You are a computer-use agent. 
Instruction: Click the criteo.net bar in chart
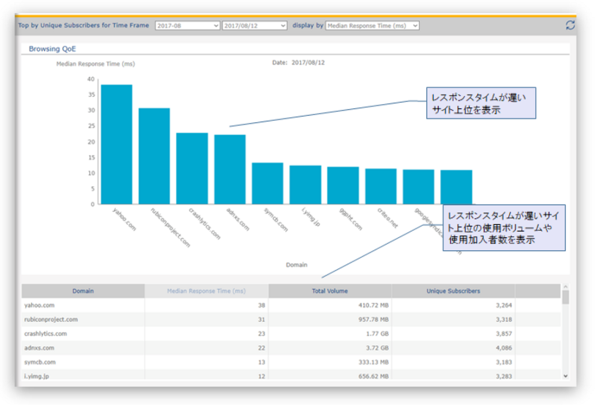tap(380, 187)
